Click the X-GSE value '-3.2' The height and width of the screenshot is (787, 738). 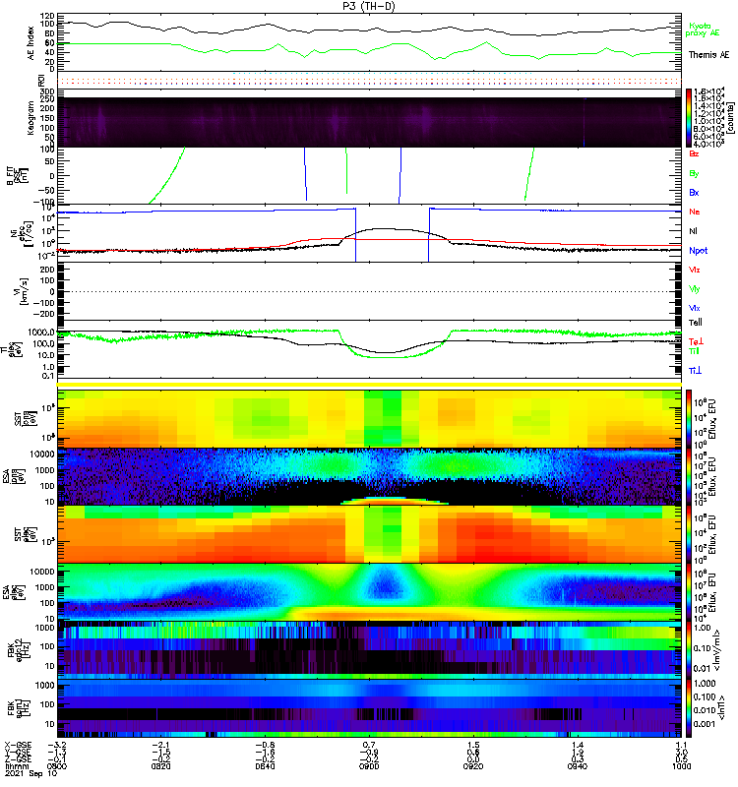(x=59, y=746)
